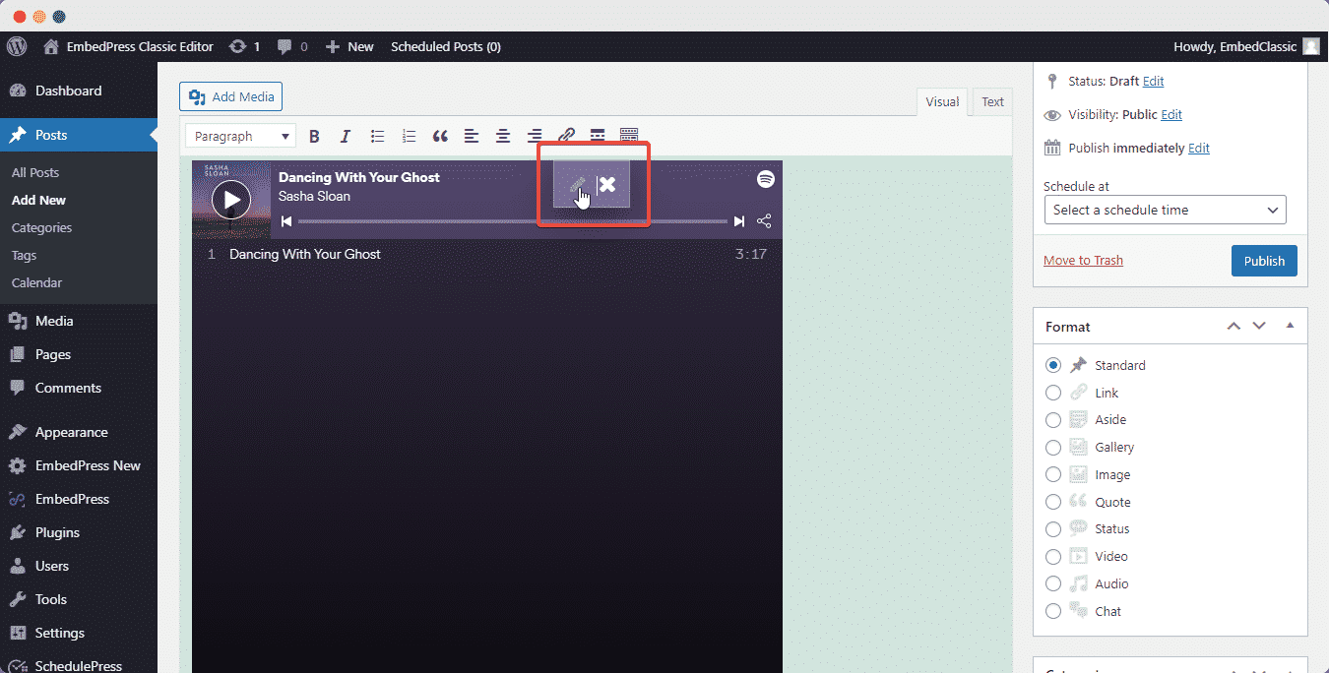Move Format panel down with arrow
Screen dimensions: 1329x673
(x=1259, y=326)
